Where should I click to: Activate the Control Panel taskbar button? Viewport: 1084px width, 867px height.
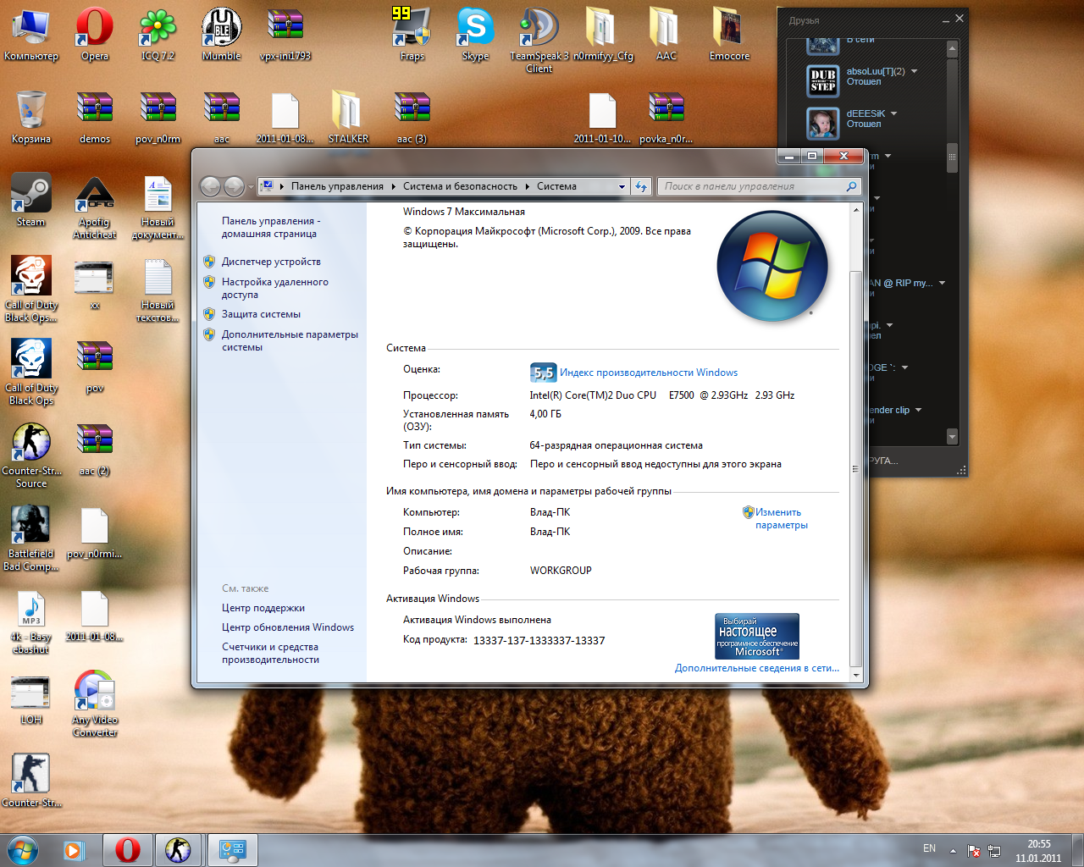tap(232, 849)
